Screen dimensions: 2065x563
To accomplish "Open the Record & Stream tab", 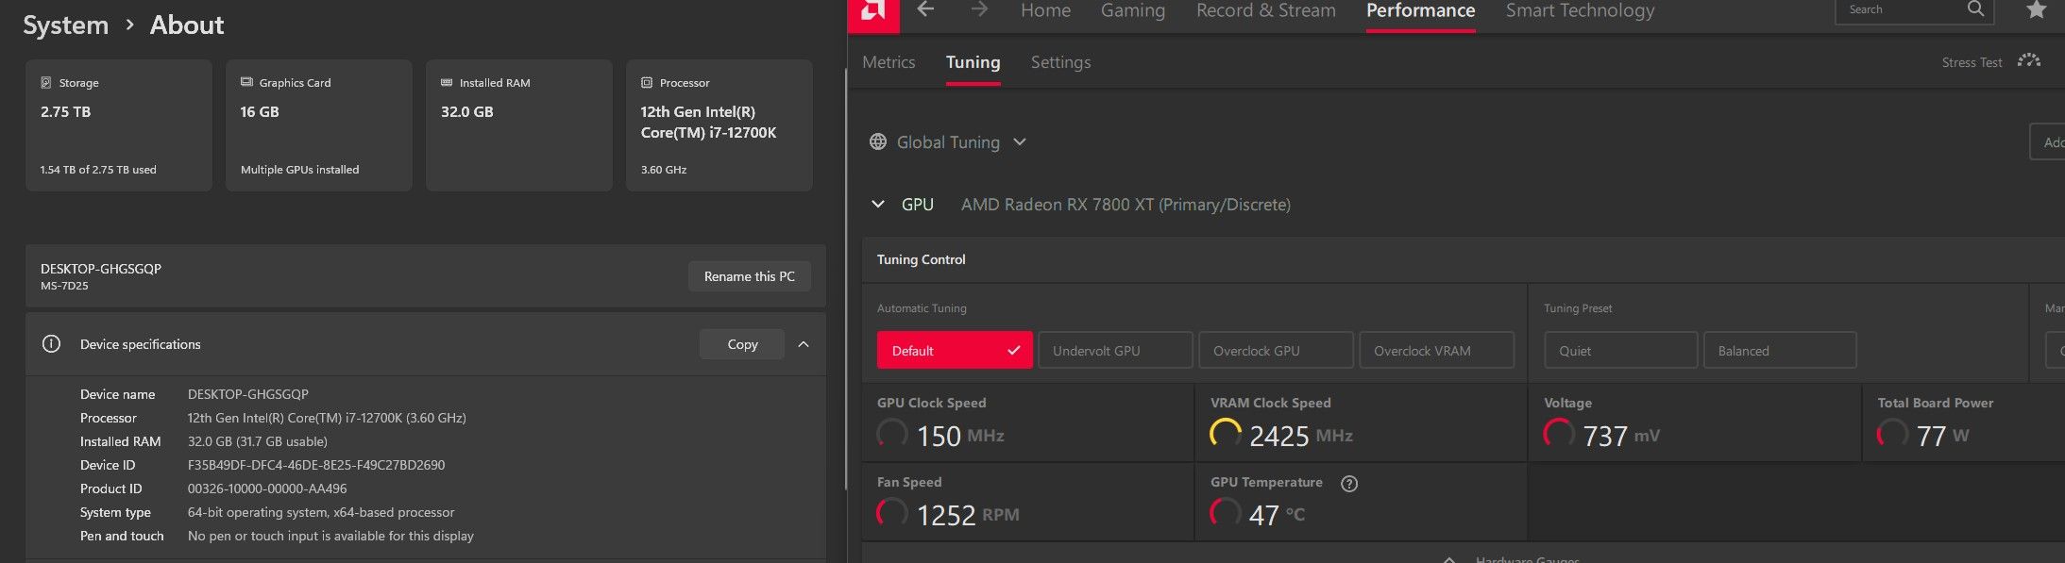I will tap(1266, 10).
